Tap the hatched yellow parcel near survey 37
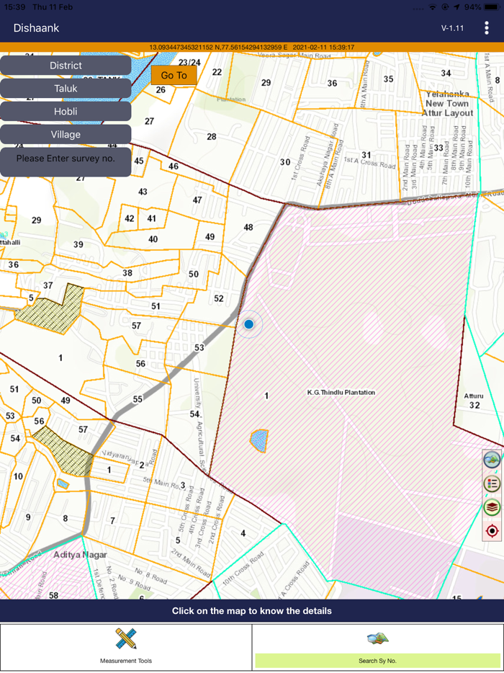The width and height of the screenshot is (504, 673). (50, 308)
